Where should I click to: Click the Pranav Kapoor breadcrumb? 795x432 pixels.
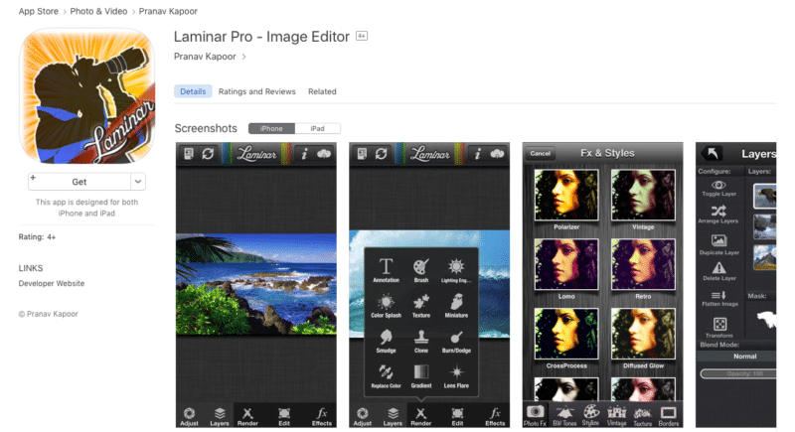[x=168, y=11]
